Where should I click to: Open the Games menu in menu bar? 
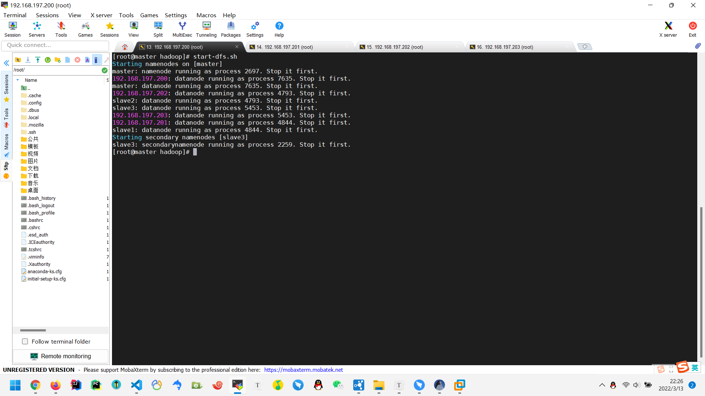click(x=149, y=15)
